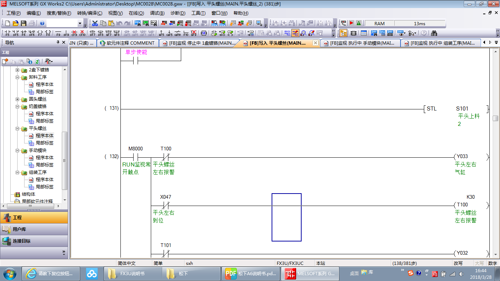This screenshot has width=500, height=281.
Task: Click the help question mark icon
Action: click(x=42, y=23)
